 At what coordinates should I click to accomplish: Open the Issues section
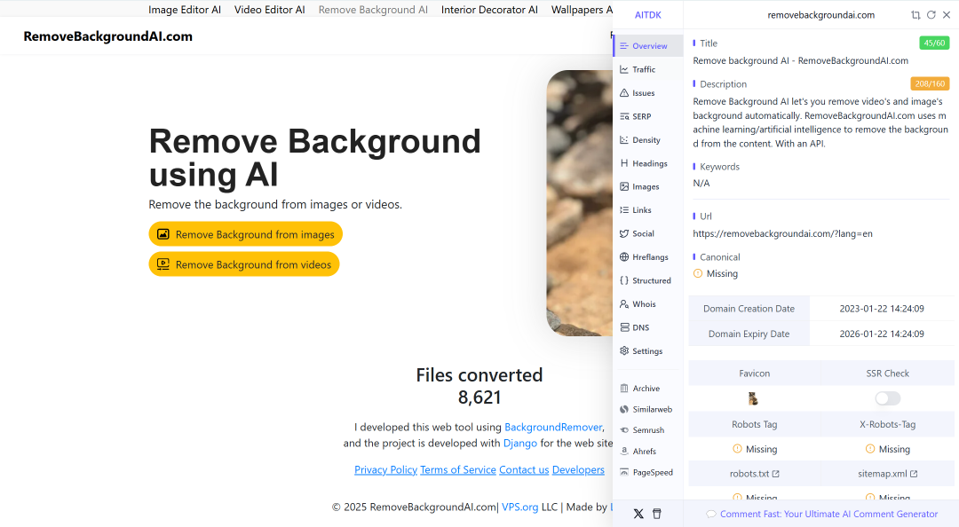[647, 93]
